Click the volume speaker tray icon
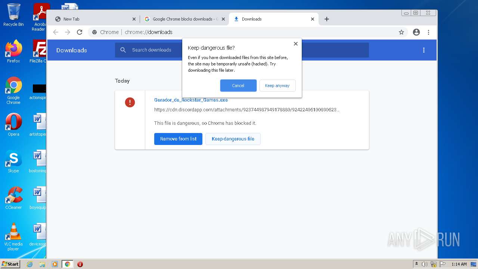Screen dimensions: 478x269 [425, 264]
